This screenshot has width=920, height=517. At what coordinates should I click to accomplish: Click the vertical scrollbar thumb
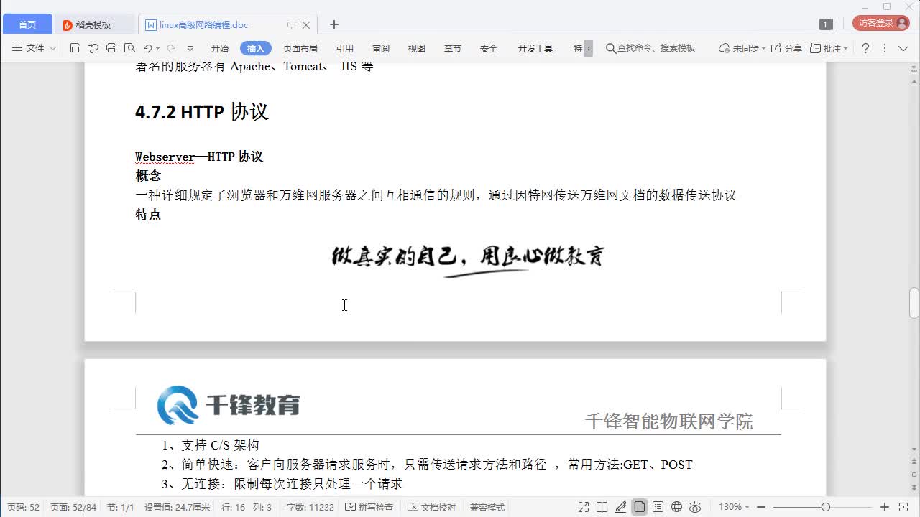(914, 302)
